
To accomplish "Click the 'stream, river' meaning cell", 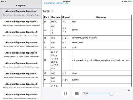I will 101,42.
